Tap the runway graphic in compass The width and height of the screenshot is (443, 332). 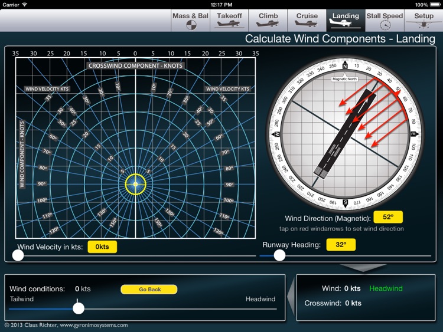point(345,134)
